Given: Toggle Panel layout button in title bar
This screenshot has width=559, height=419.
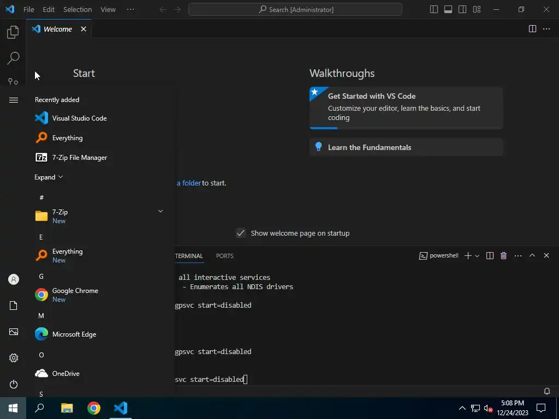Looking at the screenshot, I should [x=448, y=10].
